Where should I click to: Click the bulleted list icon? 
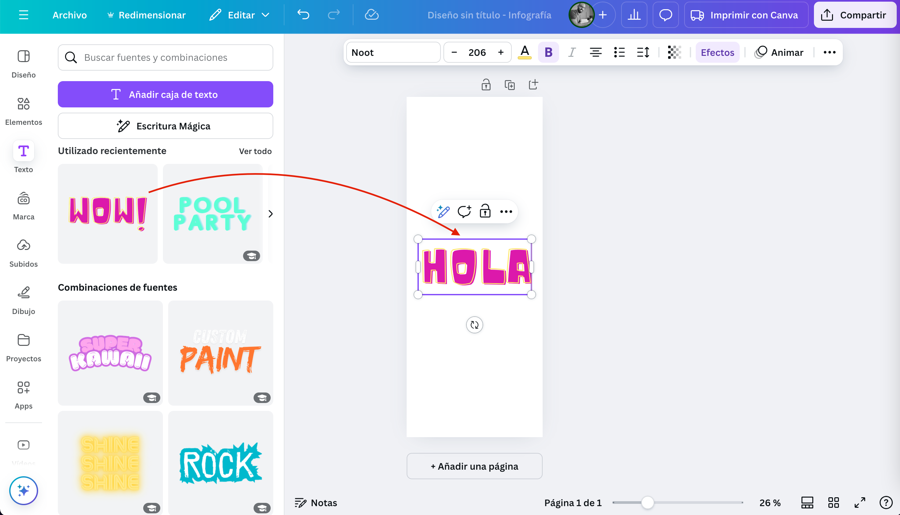(x=619, y=52)
